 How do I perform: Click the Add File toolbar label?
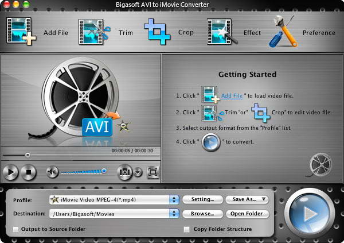point(56,33)
